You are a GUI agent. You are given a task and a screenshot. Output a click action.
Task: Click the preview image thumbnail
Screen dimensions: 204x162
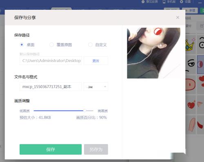click(x=154, y=53)
